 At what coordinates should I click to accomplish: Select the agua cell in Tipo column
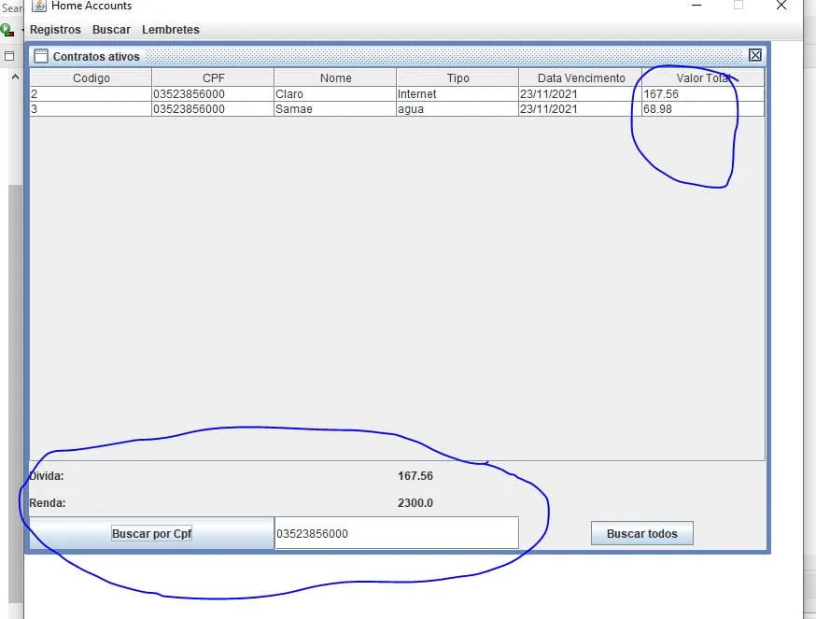click(457, 109)
